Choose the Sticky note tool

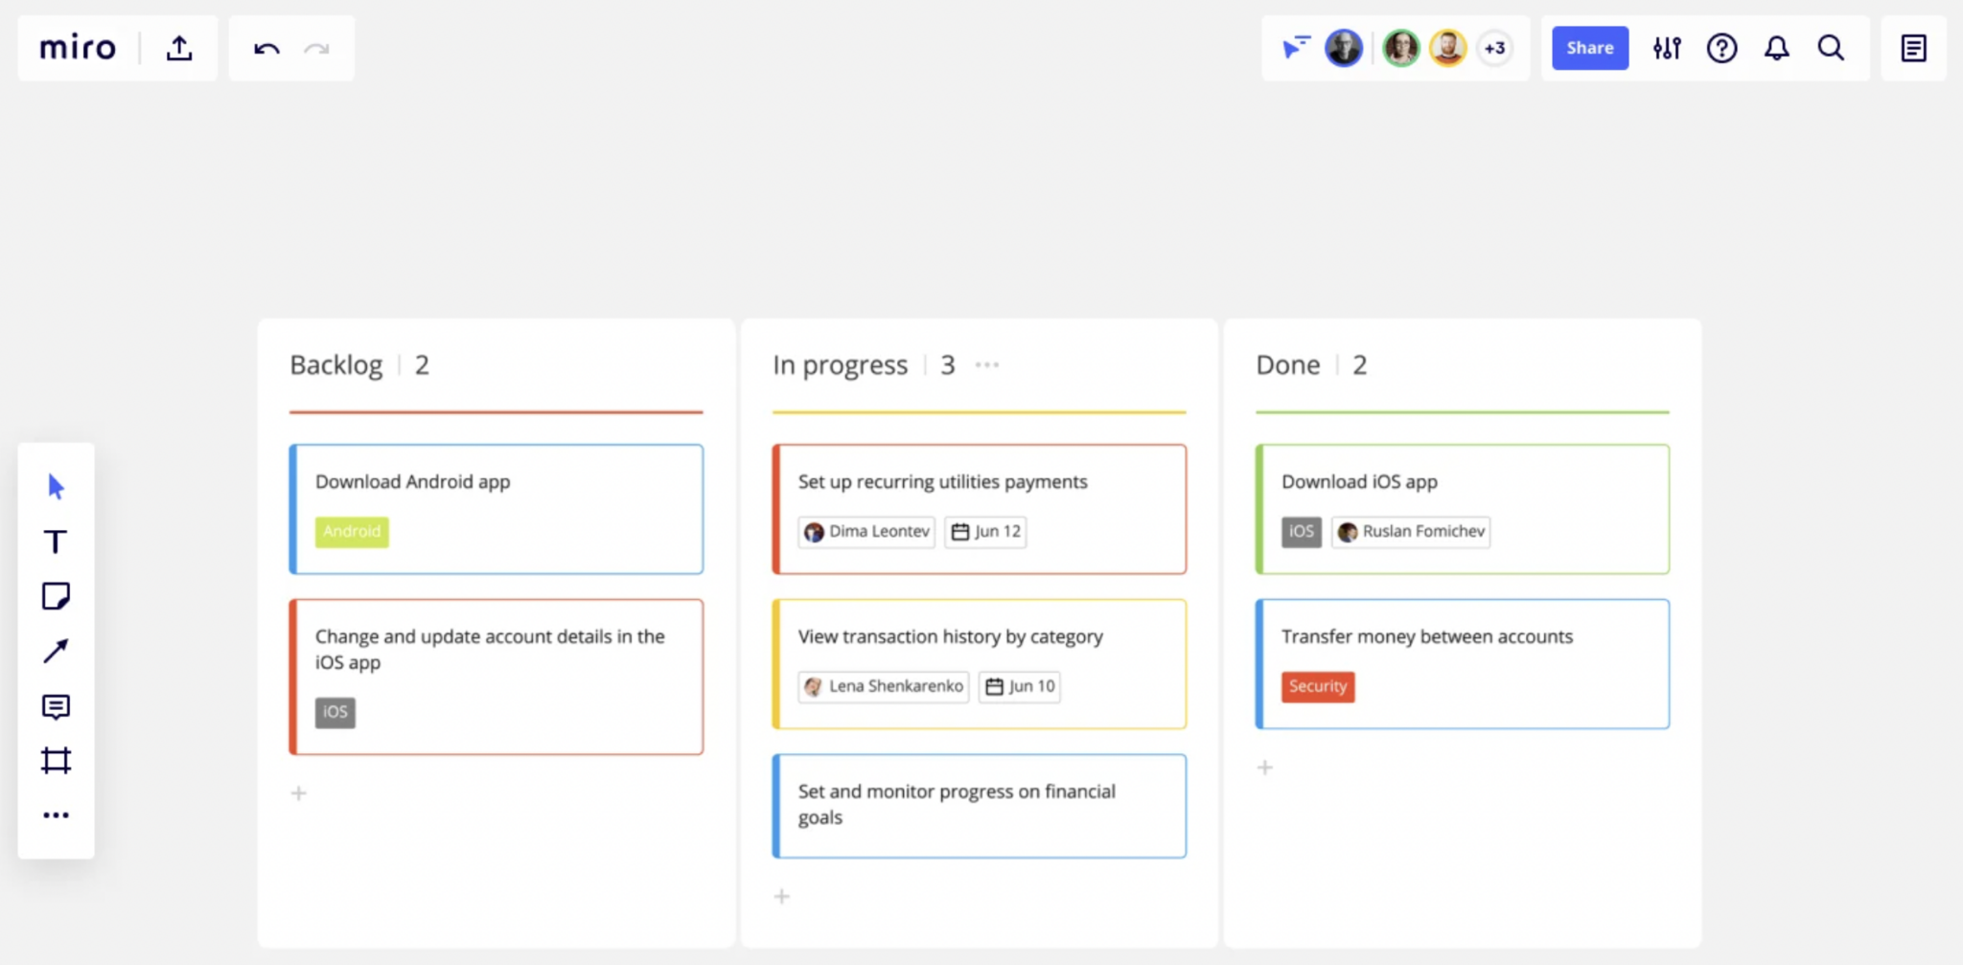pos(56,596)
